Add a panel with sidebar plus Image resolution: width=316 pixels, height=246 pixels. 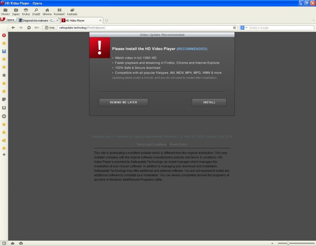[4, 154]
